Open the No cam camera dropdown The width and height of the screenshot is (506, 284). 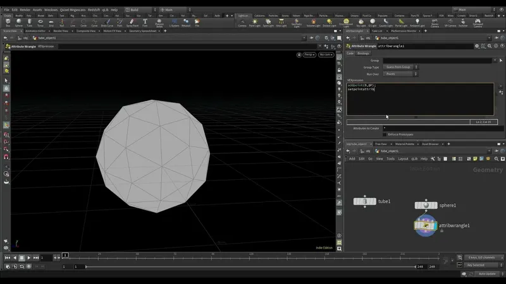point(326,55)
